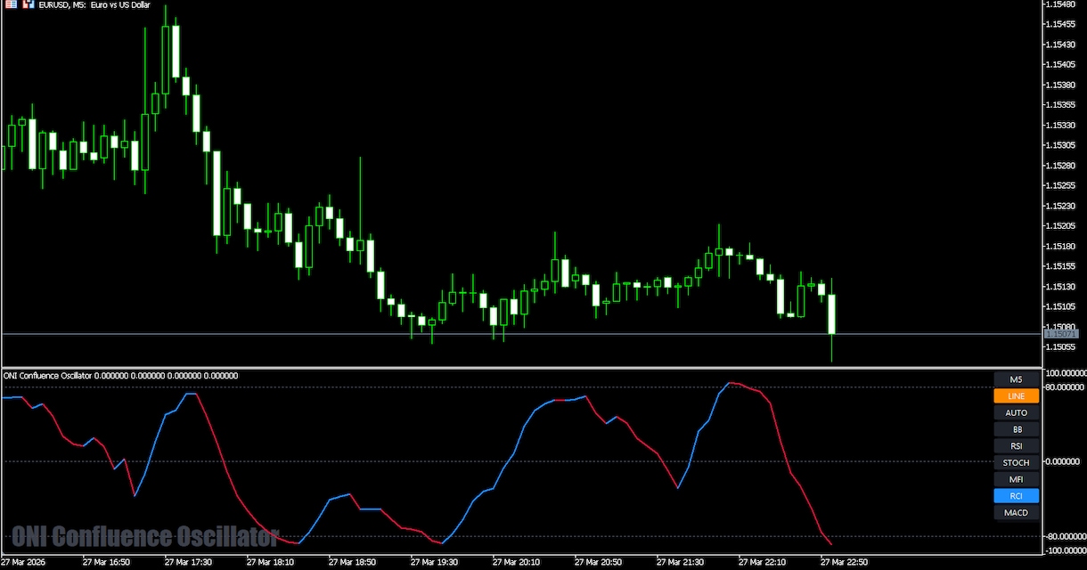Click the 1.15055 price axis label
1087x570 pixels.
point(1060,347)
